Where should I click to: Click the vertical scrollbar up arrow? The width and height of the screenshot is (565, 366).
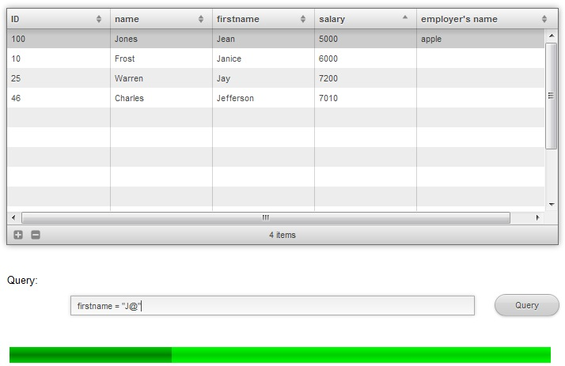pos(552,36)
